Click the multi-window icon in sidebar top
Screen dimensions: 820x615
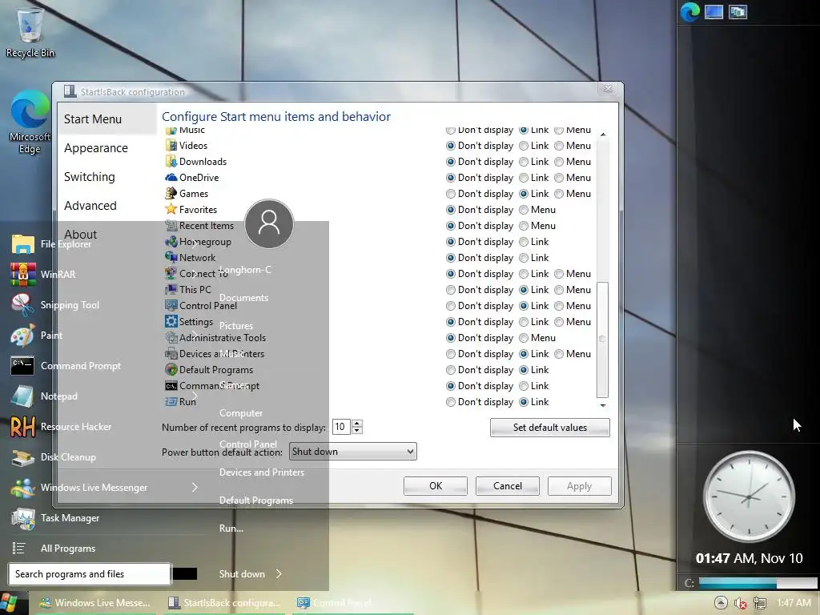[738, 11]
